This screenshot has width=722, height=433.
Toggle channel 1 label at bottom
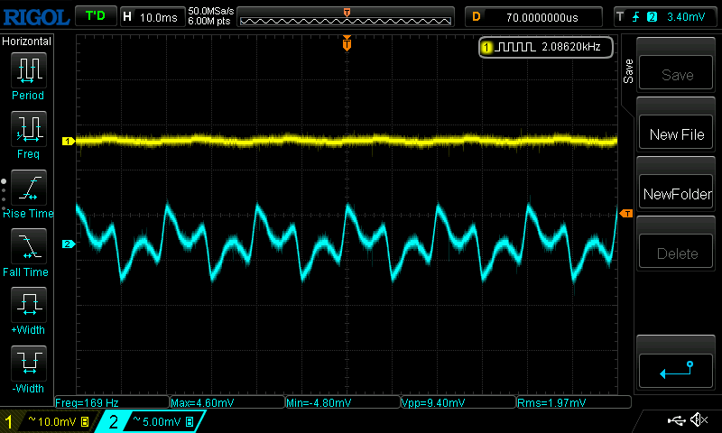point(9,422)
